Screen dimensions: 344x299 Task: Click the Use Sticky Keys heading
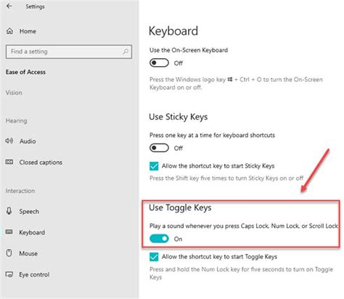(179, 117)
